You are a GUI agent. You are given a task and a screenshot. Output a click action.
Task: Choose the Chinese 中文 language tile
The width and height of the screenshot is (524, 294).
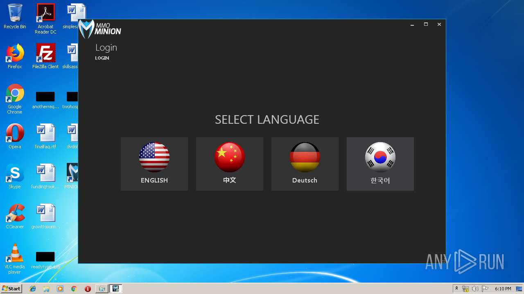(230, 164)
